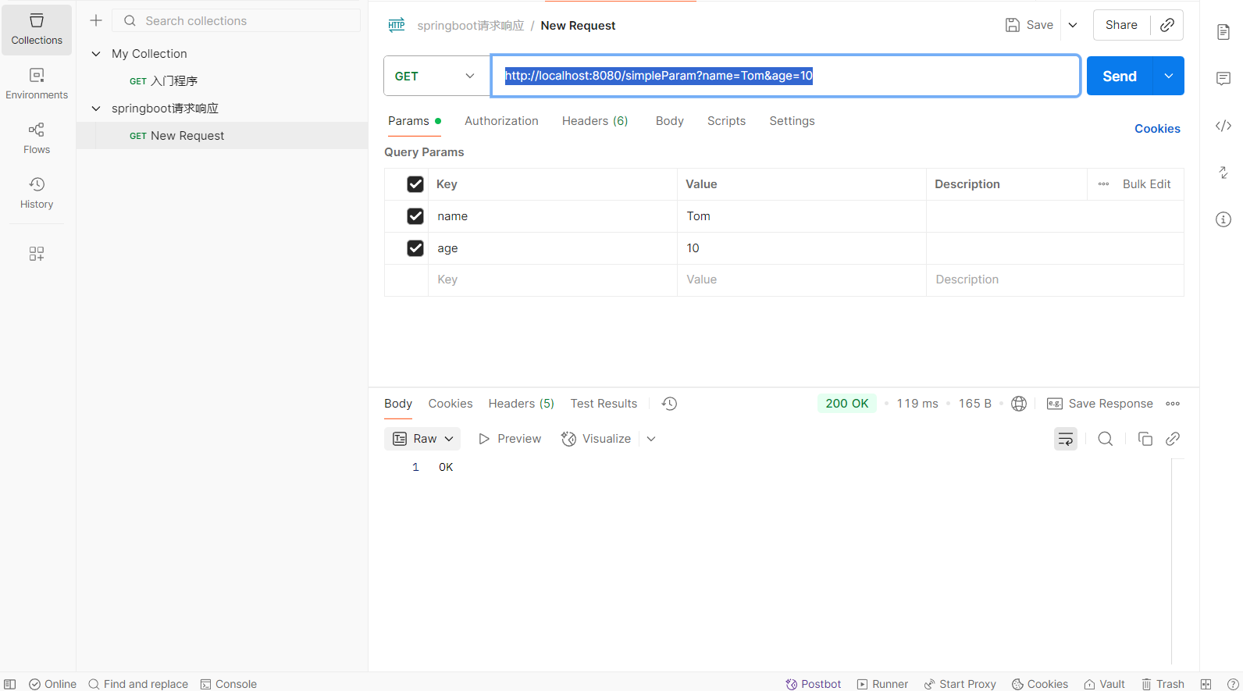The height and width of the screenshot is (691, 1243).
Task: Open help icon in status bar
Action: 1233,684
